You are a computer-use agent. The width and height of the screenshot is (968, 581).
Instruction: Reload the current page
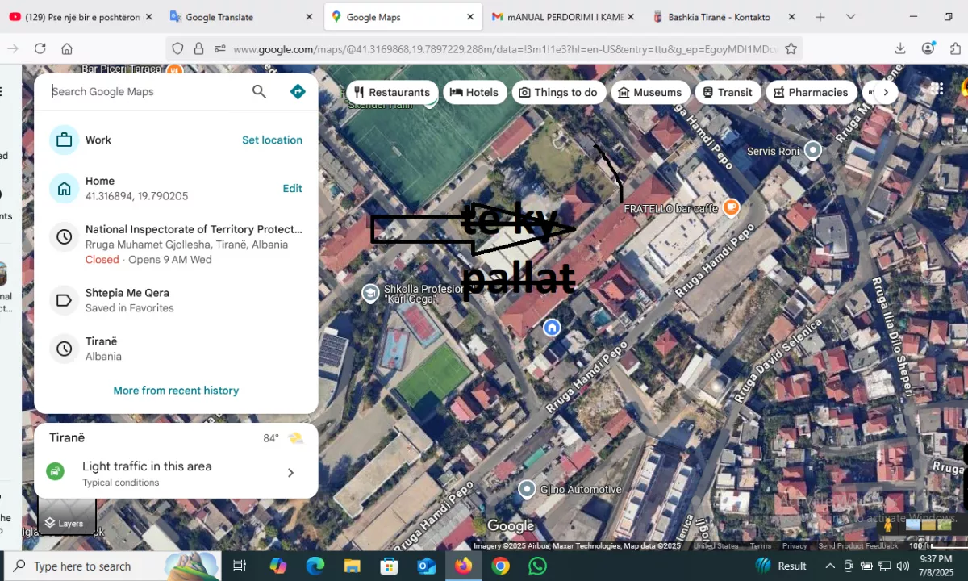coord(40,49)
